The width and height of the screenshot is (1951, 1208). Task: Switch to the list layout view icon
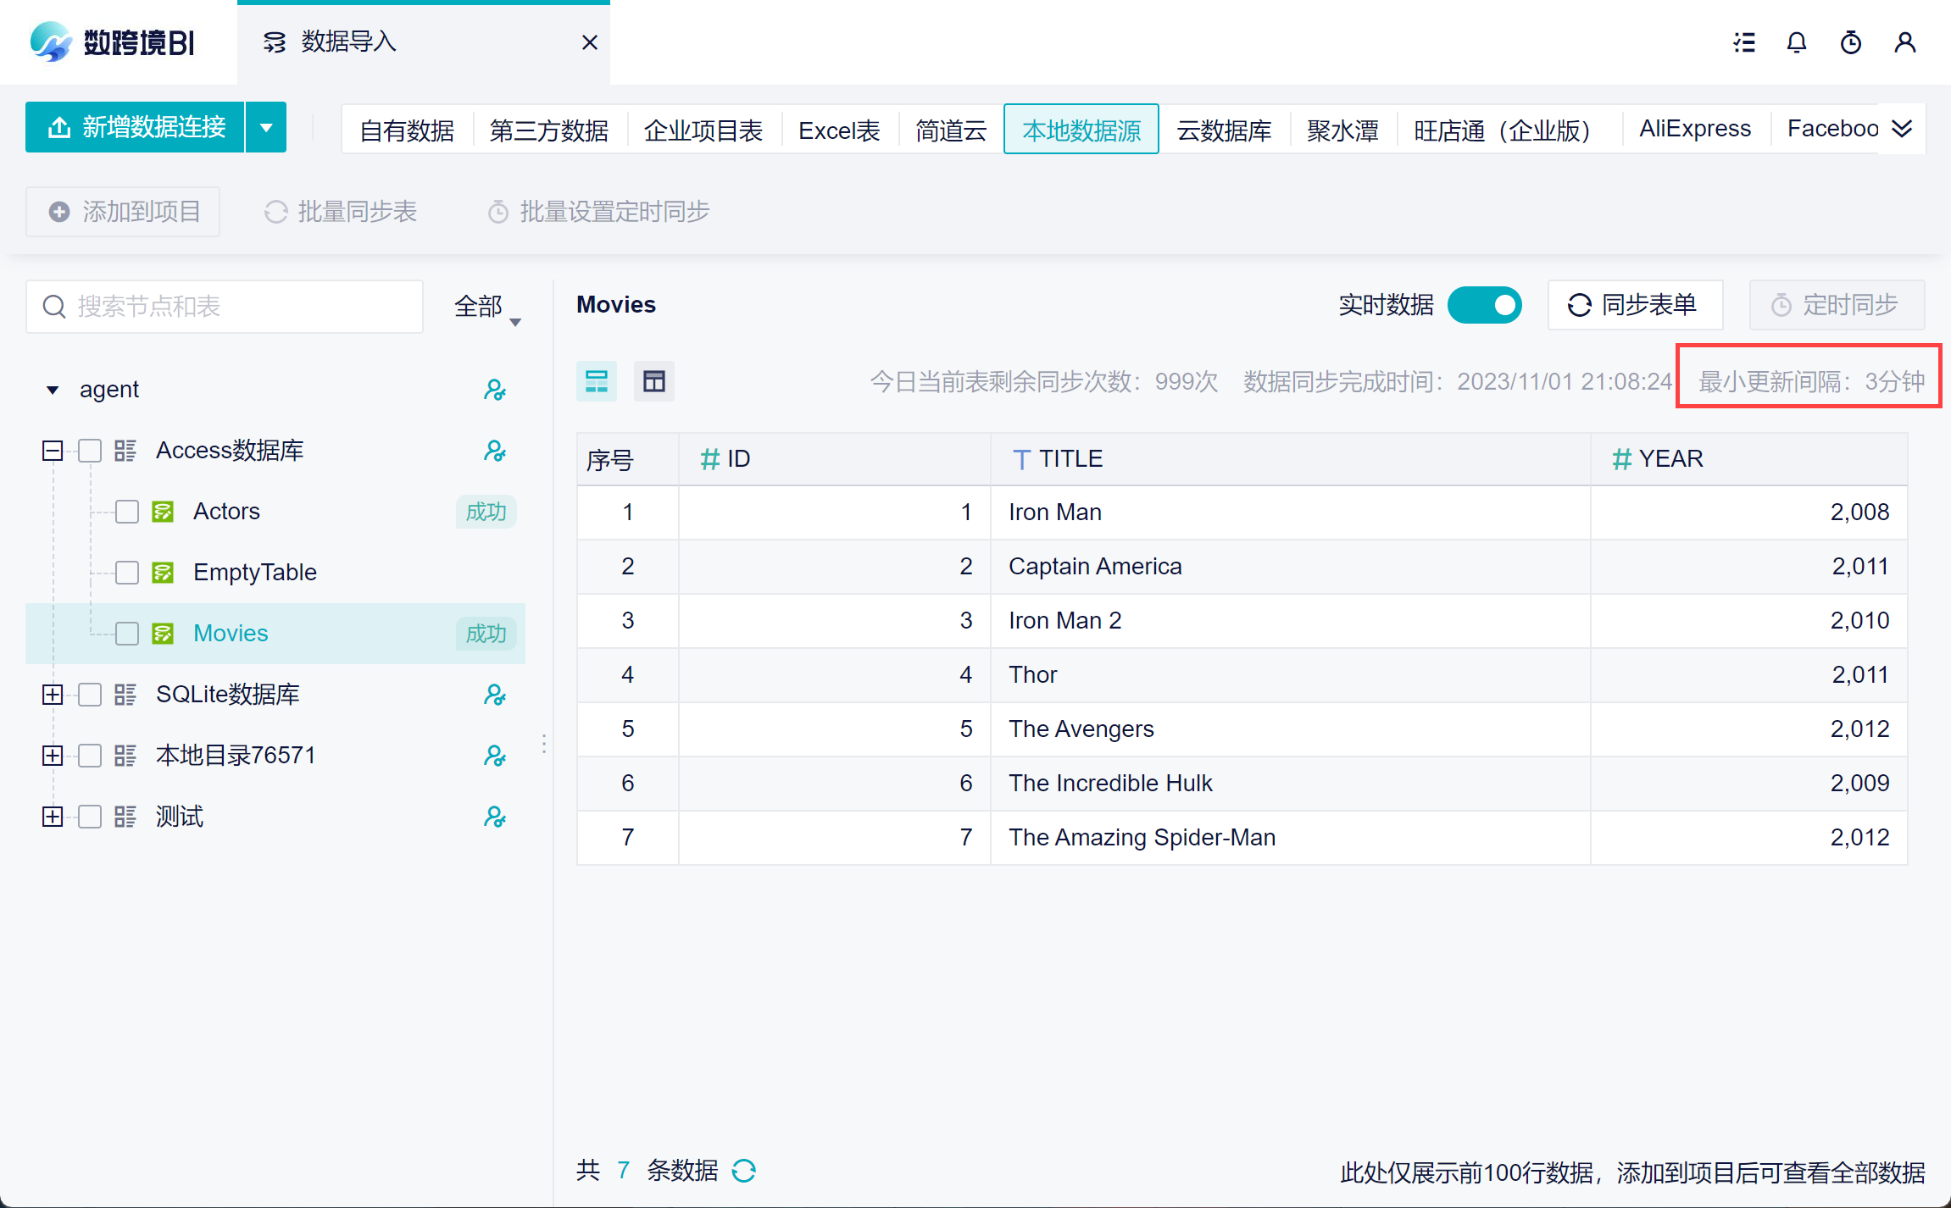point(597,381)
